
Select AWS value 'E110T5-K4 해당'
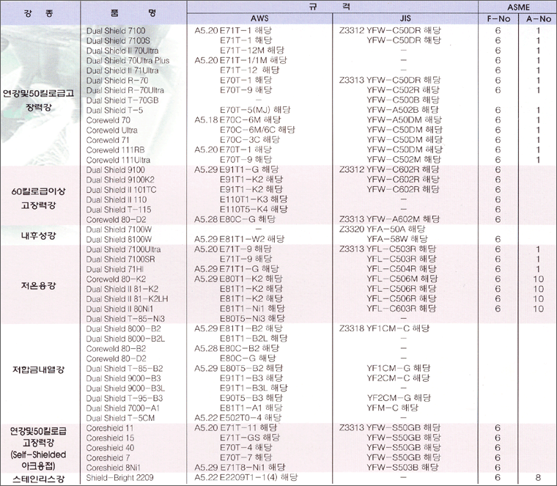coord(254,209)
